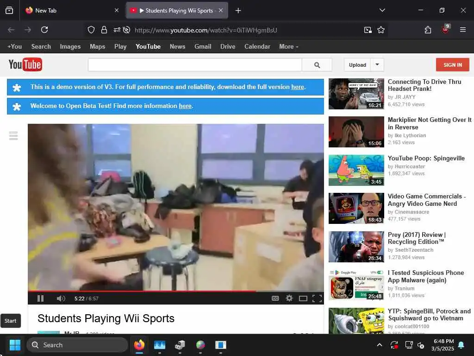Open Firefox from the taskbar
Viewport: 474px width, 356px height.
click(x=139, y=345)
